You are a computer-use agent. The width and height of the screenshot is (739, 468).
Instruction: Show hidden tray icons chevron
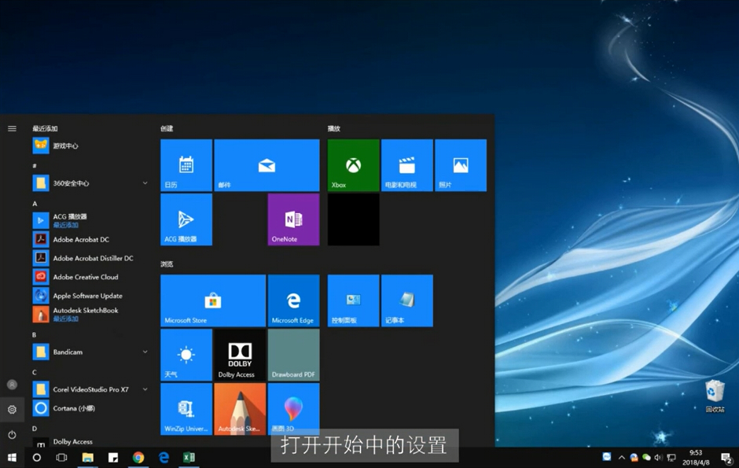622,457
